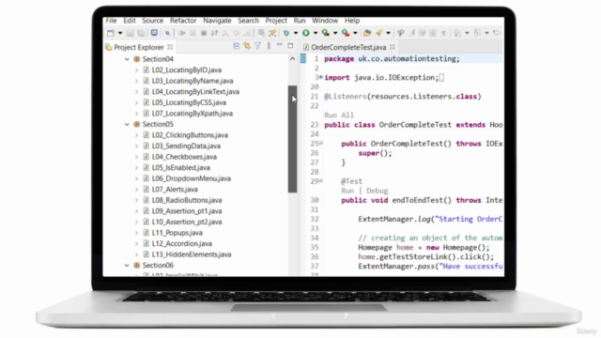This screenshot has width=601, height=338.
Task: Click the Search flashlight toolbar icon
Action: point(378,33)
